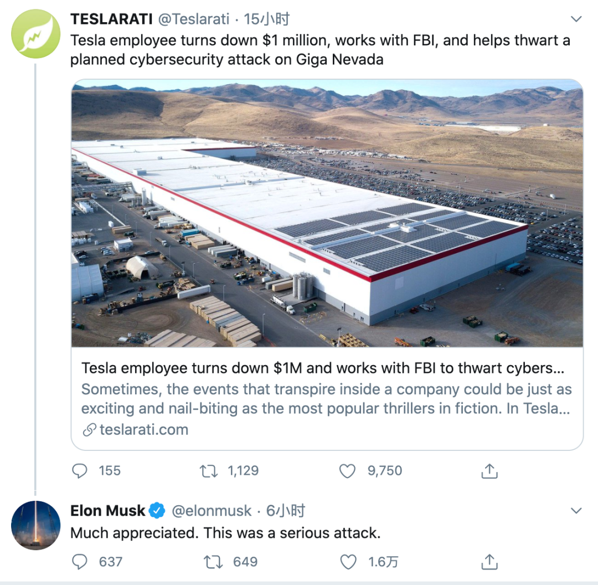Click the TESLARATI display name
This screenshot has width=598, height=585.
(x=111, y=19)
